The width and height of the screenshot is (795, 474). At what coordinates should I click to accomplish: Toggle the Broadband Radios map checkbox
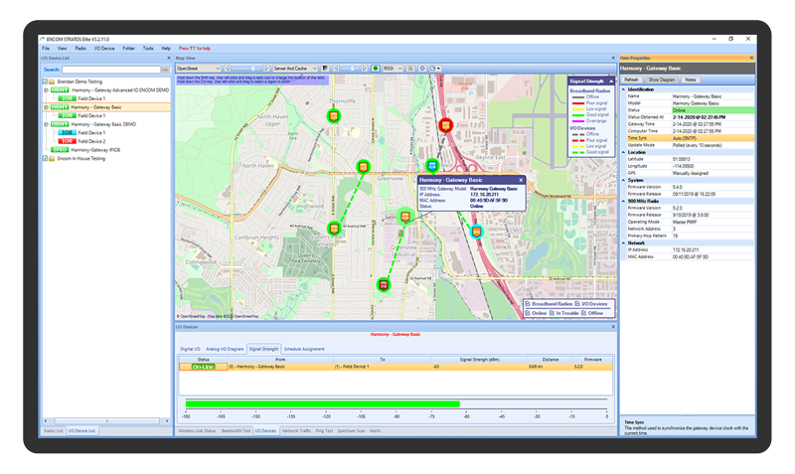point(528,304)
